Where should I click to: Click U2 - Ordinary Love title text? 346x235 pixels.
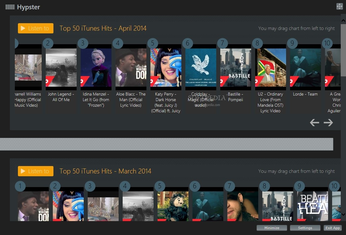pyautogui.click(x=271, y=102)
